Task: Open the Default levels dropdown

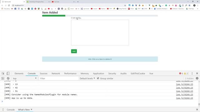Action: click(87, 78)
